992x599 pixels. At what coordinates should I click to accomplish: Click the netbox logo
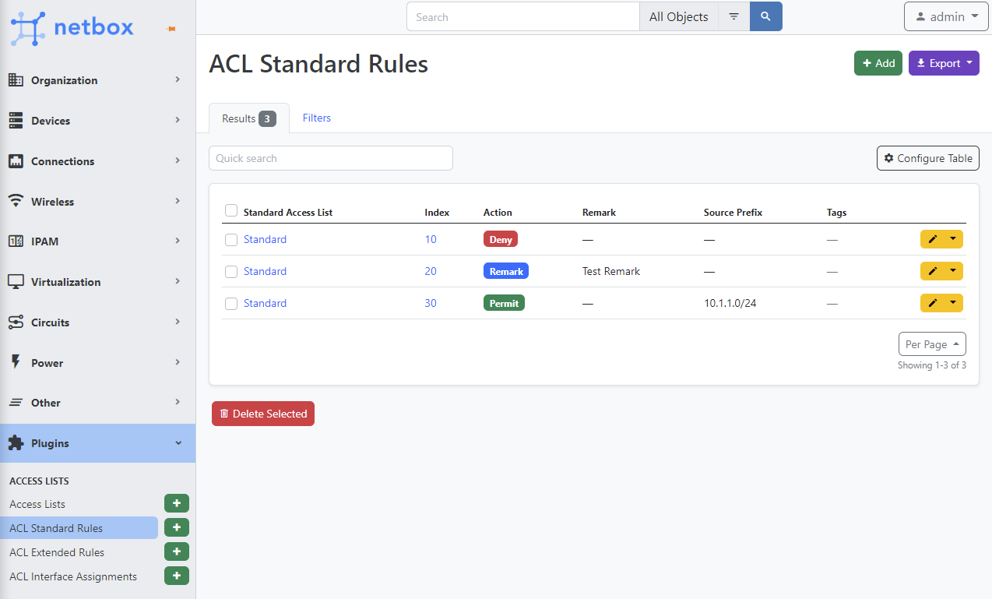click(72, 28)
